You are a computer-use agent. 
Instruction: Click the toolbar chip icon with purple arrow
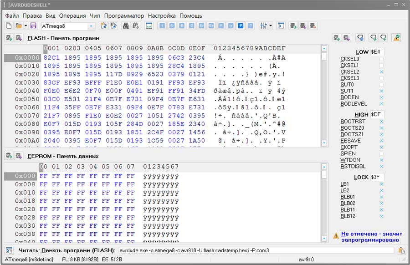[x=303, y=25]
